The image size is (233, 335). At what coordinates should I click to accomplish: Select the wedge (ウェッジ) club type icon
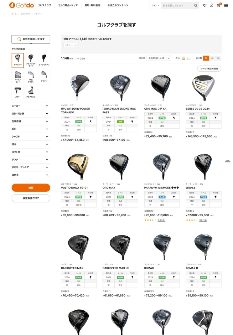(44, 76)
